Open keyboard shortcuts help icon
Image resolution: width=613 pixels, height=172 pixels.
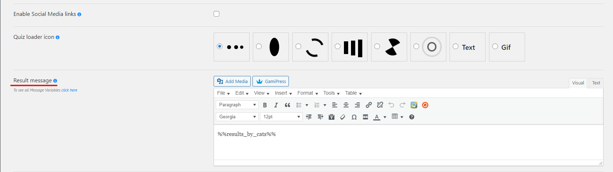point(412,117)
